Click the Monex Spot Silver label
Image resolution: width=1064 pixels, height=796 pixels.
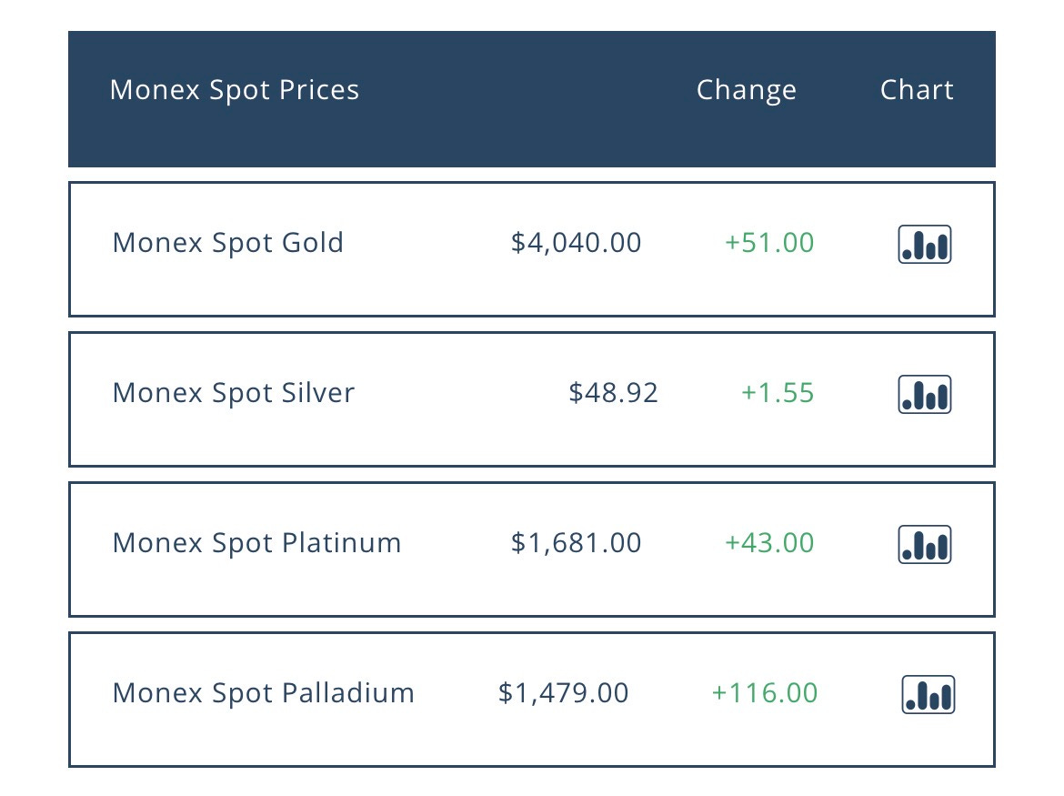[233, 393]
